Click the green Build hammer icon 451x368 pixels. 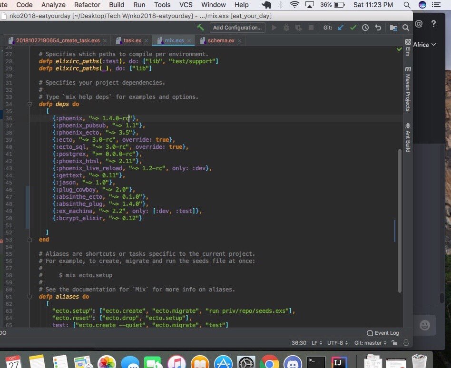(x=200, y=28)
